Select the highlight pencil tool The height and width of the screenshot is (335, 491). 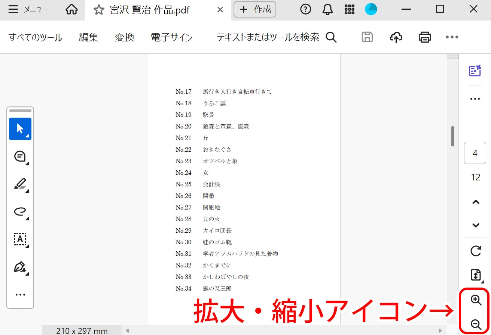pyautogui.click(x=20, y=184)
